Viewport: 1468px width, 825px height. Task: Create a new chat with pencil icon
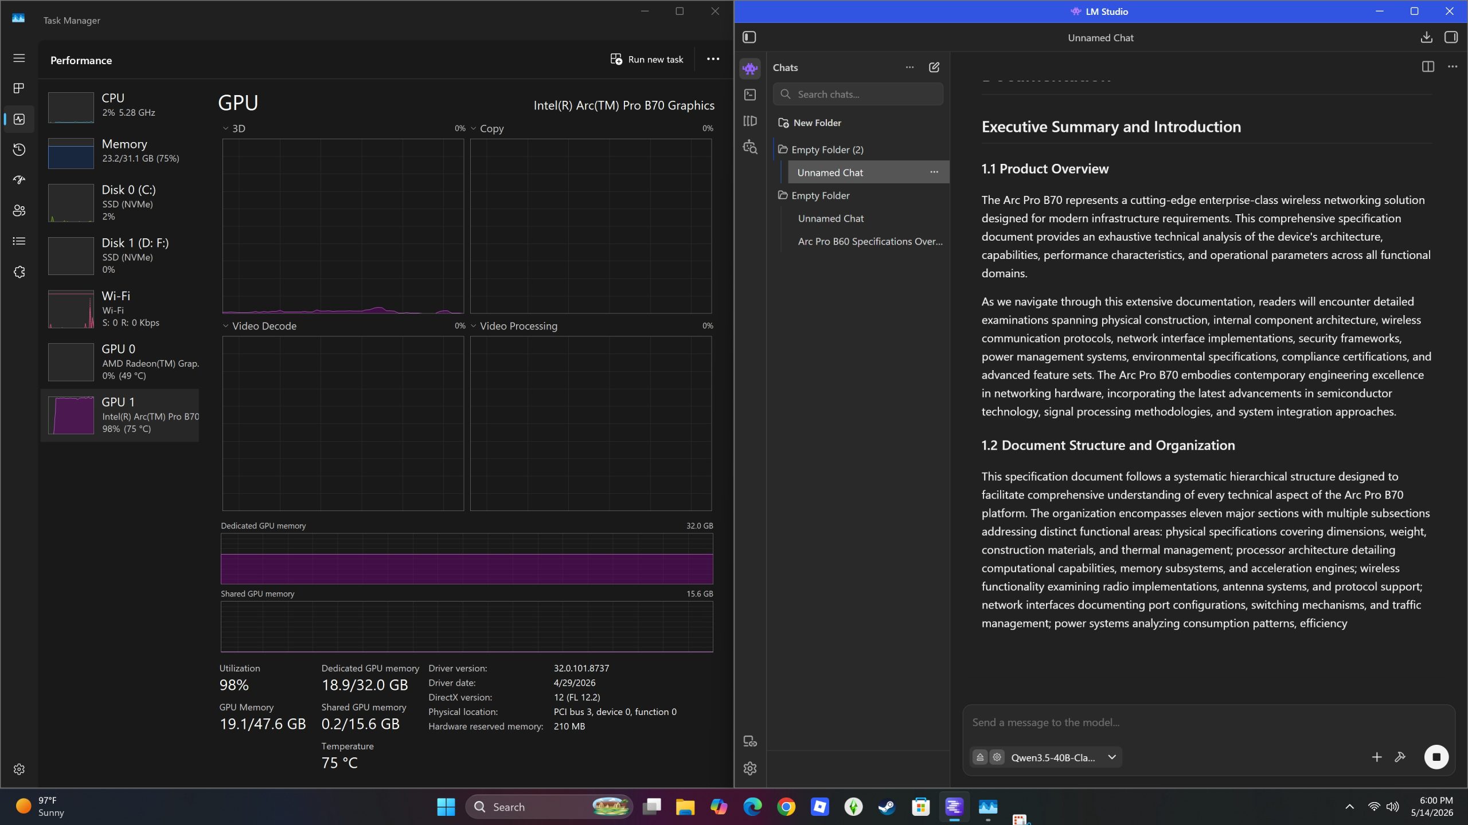[x=934, y=67]
